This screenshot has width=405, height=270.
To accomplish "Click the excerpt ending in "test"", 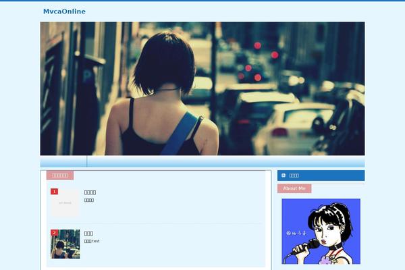I will [x=92, y=241].
